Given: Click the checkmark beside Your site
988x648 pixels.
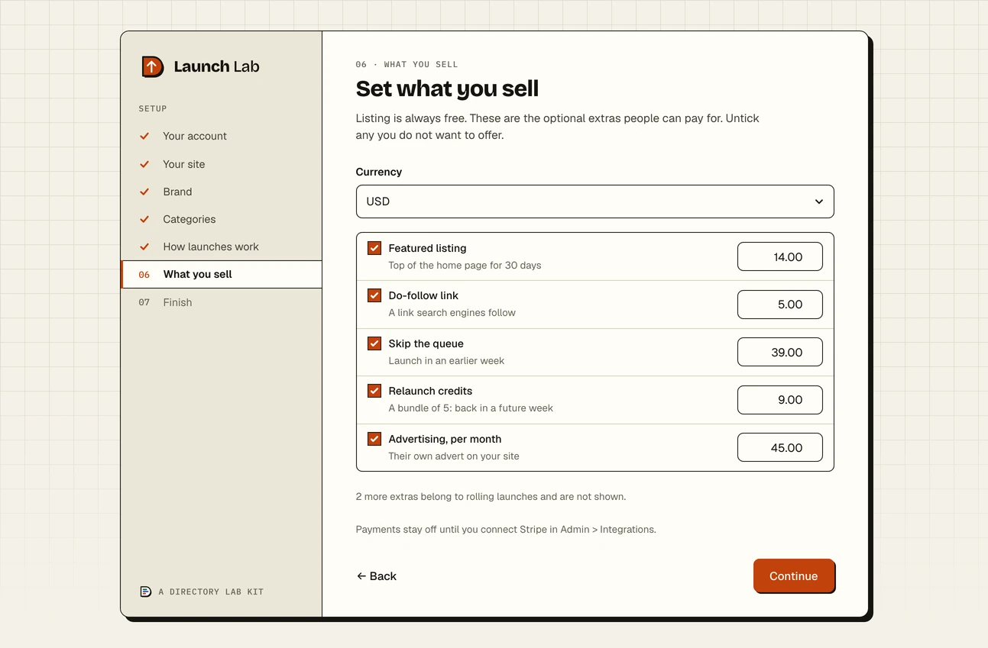Looking at the screenshot, I should pos(144,164).
